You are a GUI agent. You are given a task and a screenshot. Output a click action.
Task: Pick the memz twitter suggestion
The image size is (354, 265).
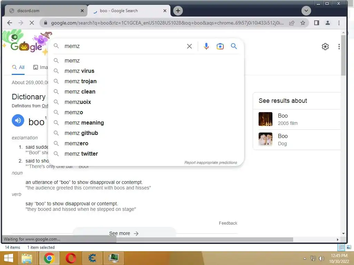[146, 154]
